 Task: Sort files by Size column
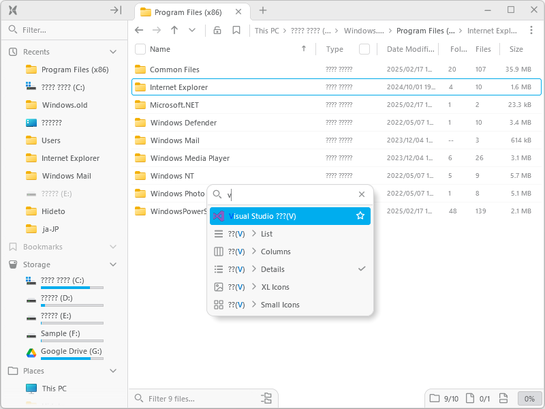coord(516,49)
